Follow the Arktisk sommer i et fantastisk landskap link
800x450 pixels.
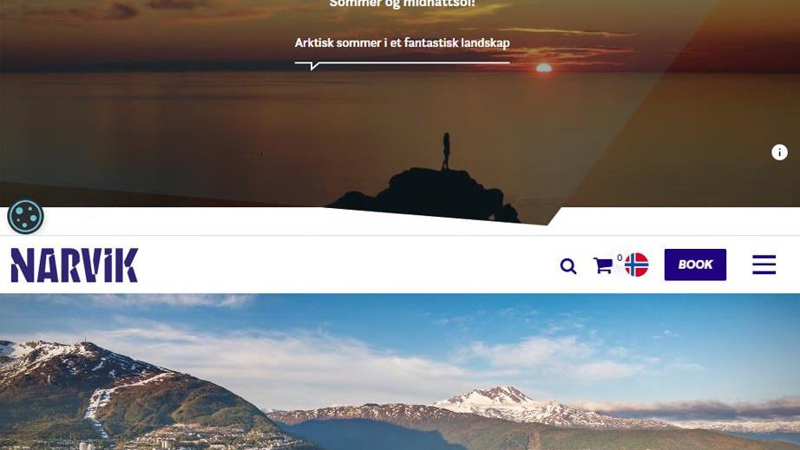coord(402,42)
